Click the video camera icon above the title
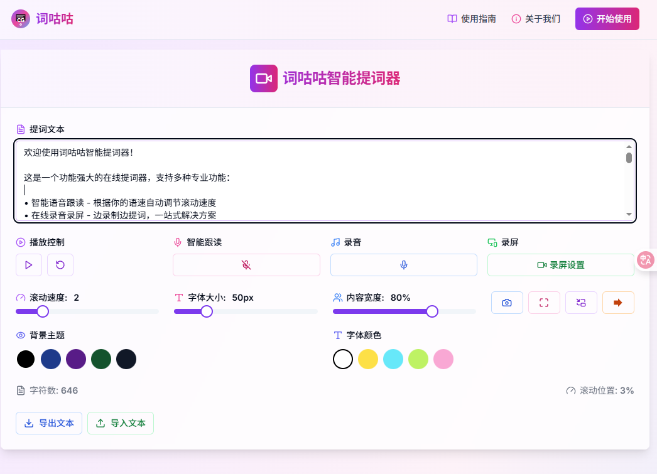Image resolution: width=657 pixels, height=474 pixels. tap(263, 78)
